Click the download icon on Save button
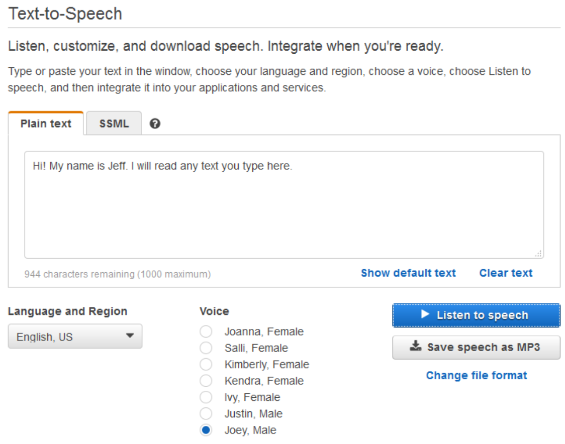This screenshot has width=565, height=444. pyautogui.click(x=416, y=347)
